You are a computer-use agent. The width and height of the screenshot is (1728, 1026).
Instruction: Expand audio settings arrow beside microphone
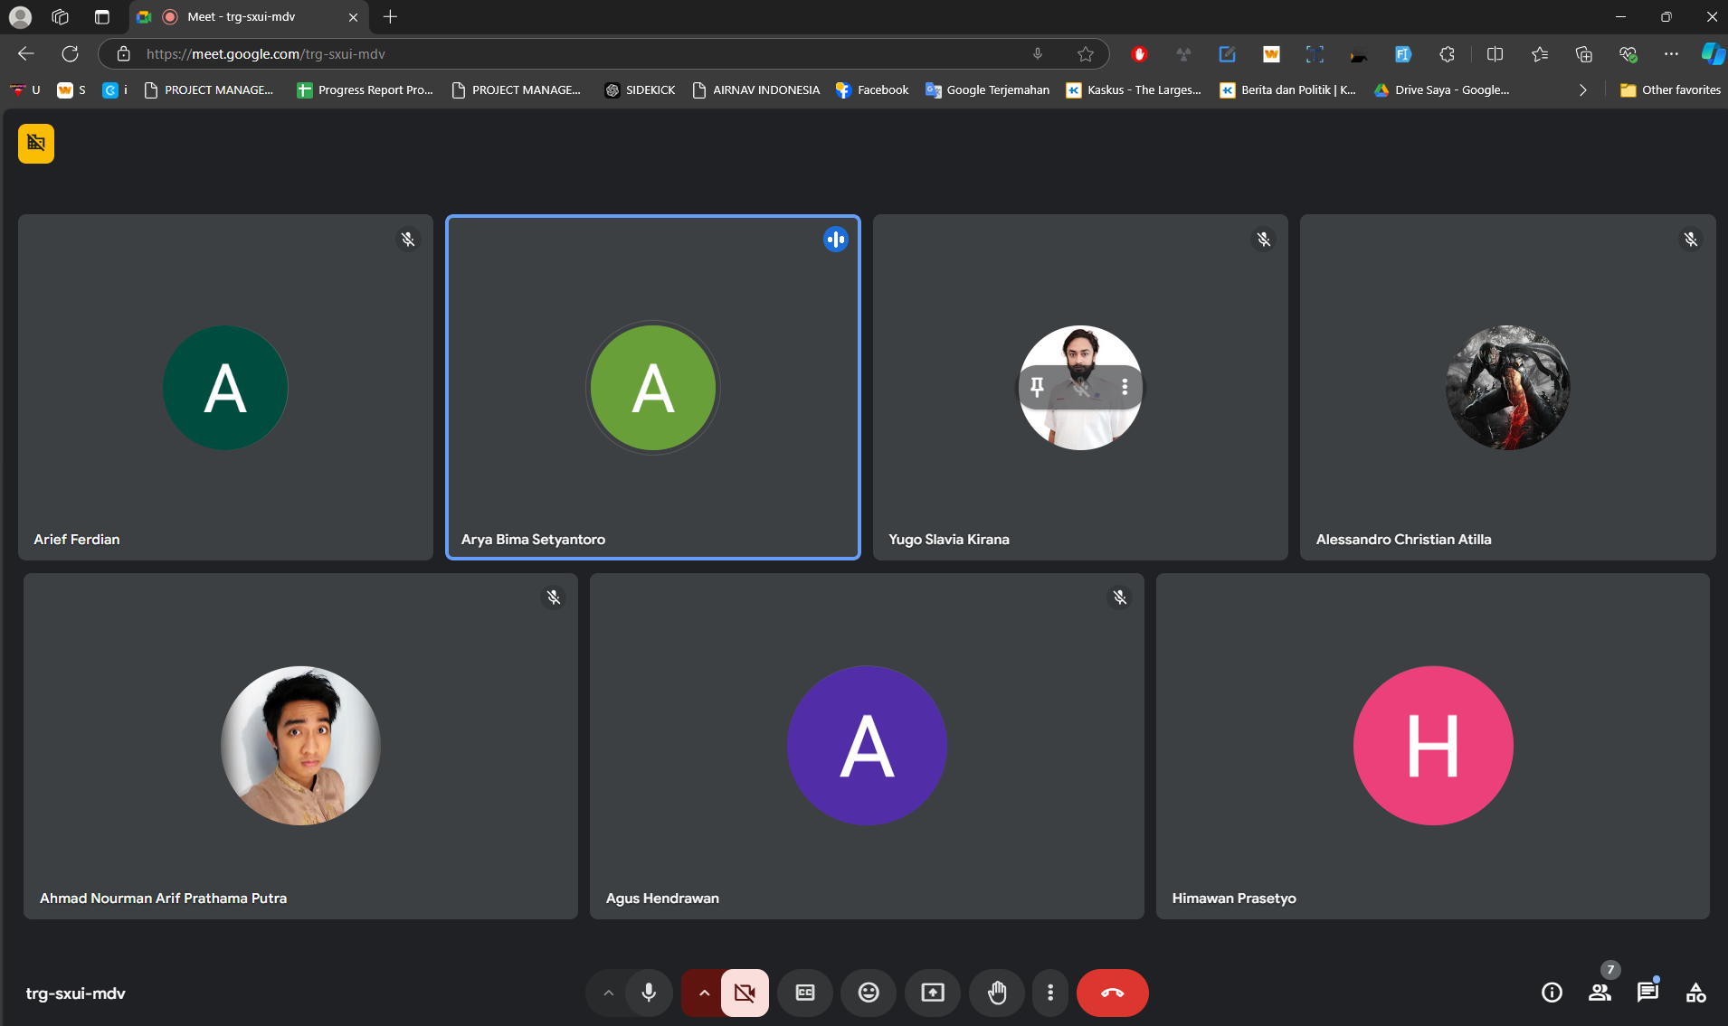click(608, 993)
